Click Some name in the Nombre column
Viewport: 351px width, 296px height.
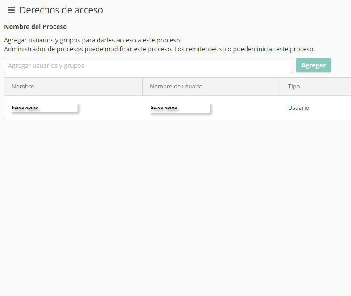[x=25, y=107]
